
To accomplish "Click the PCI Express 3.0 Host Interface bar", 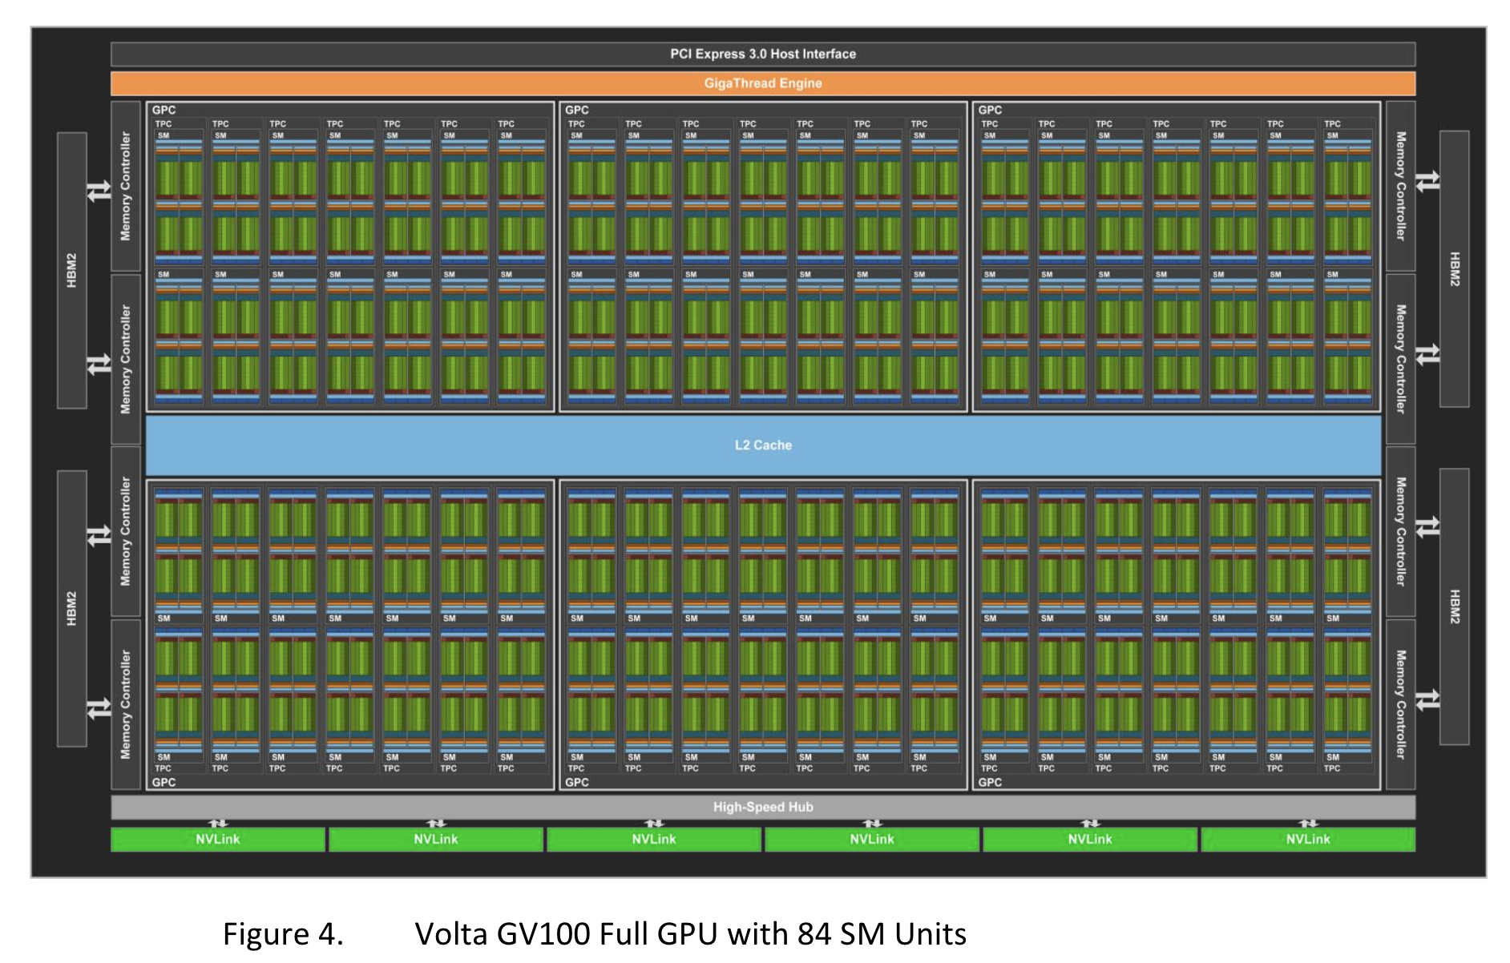I will coord(763,54).
